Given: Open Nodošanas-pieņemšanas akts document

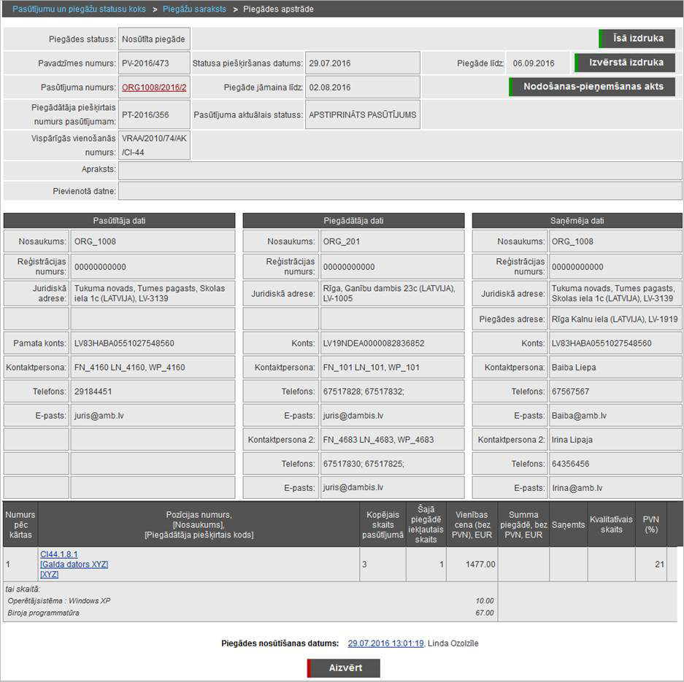Looking at the screenshot, I should [x=593, y=87].
